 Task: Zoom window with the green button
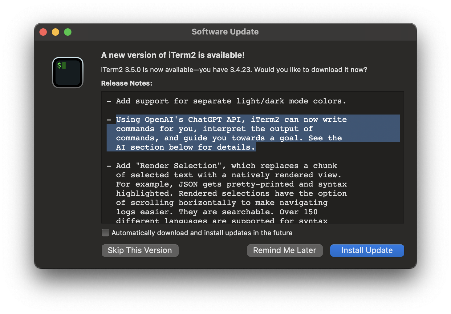tap(68, 32)
